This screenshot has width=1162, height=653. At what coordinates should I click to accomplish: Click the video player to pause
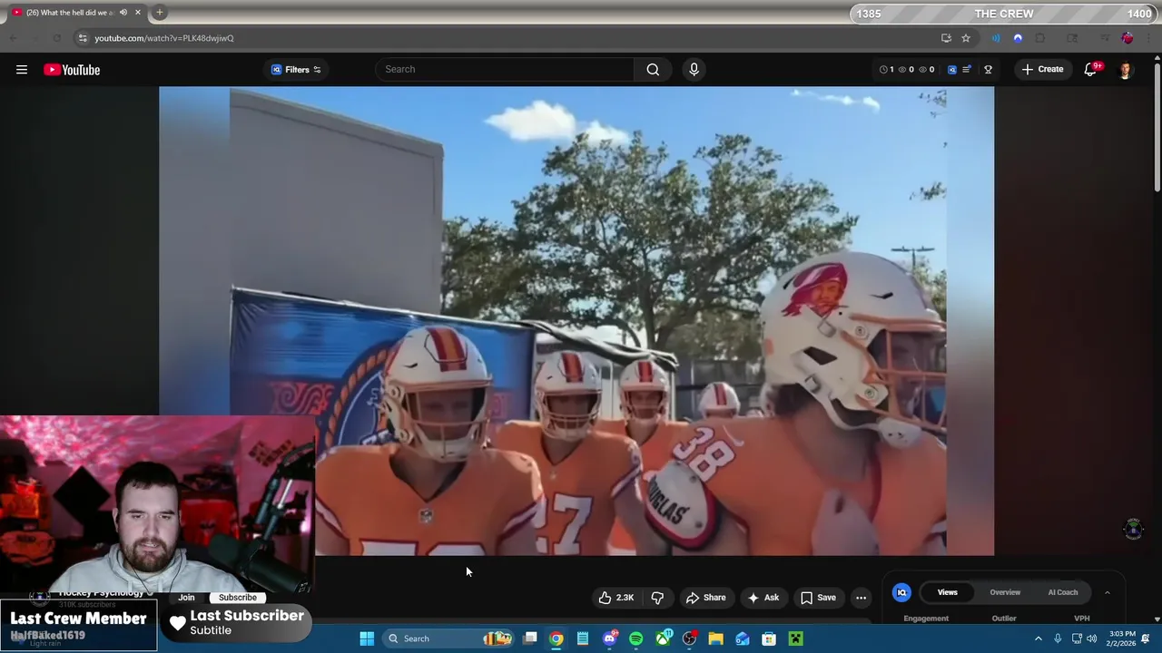coord(576,321)
